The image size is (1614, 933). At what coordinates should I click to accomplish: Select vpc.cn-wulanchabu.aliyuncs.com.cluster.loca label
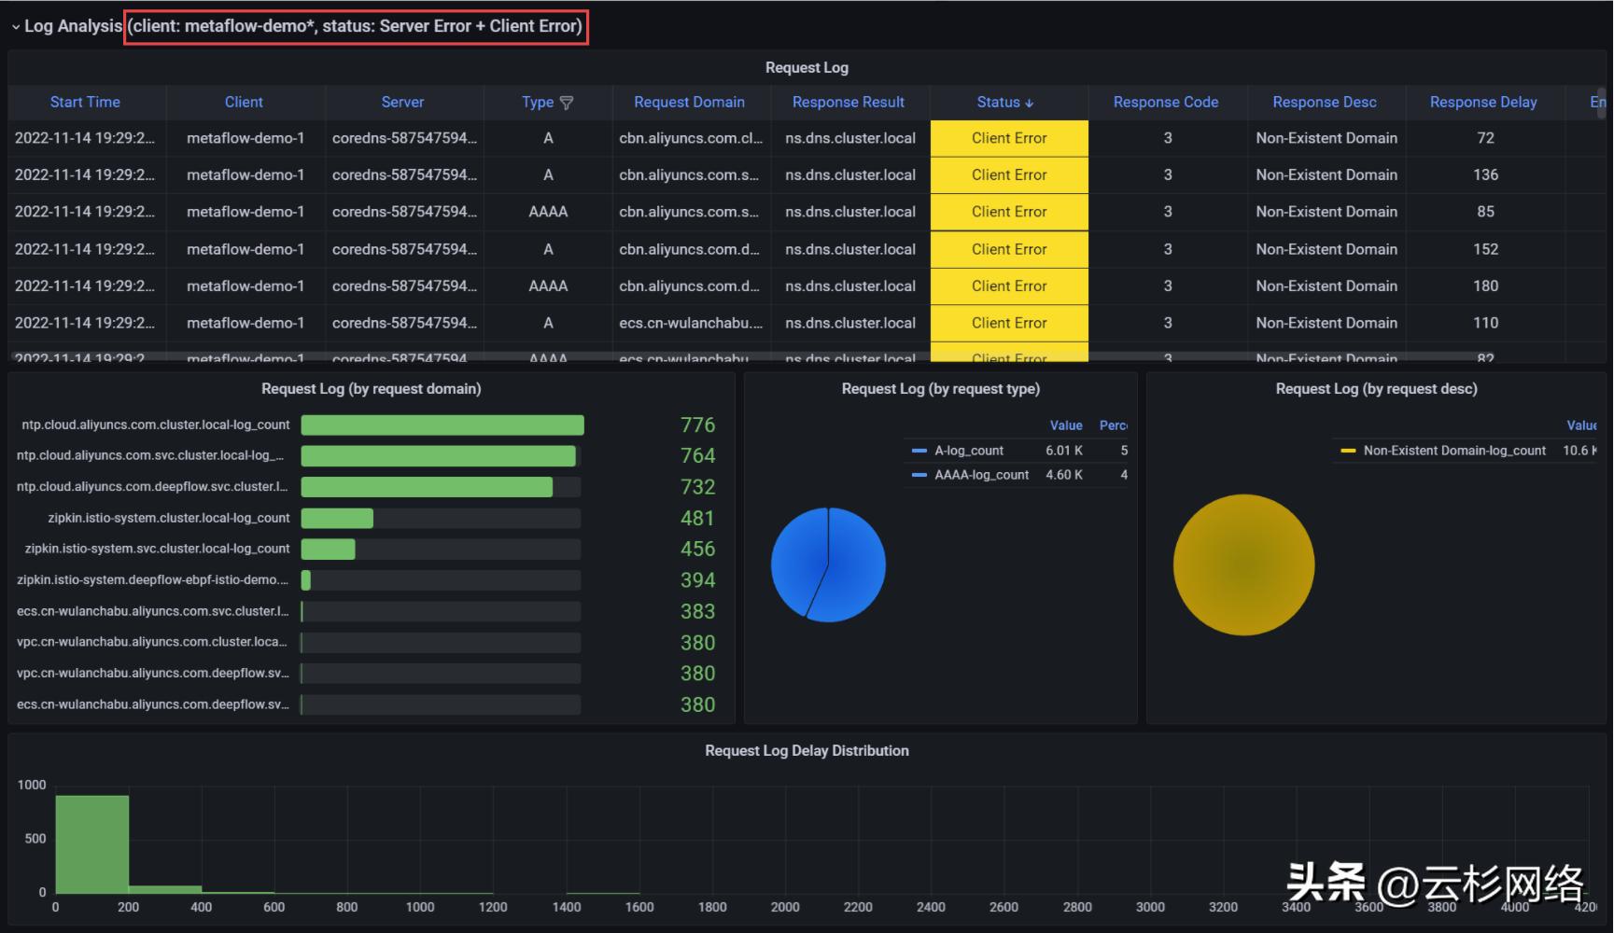click(153, 642)
